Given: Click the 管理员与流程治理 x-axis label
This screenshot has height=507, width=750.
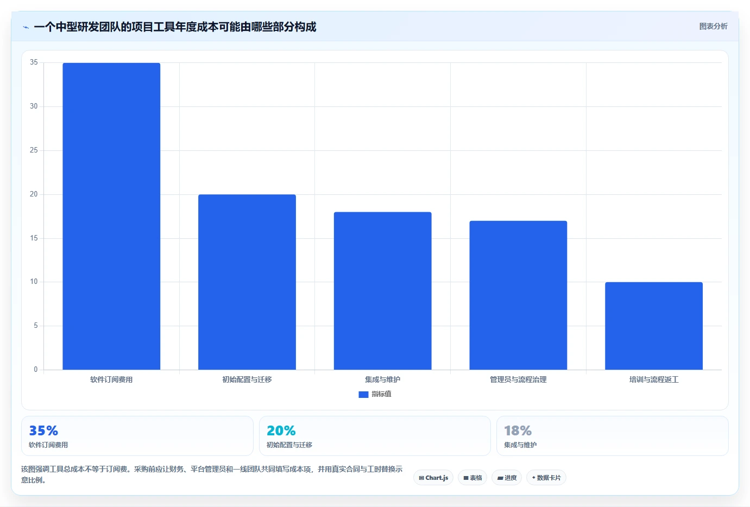Looking at the screenshot, I should (518, 379).
